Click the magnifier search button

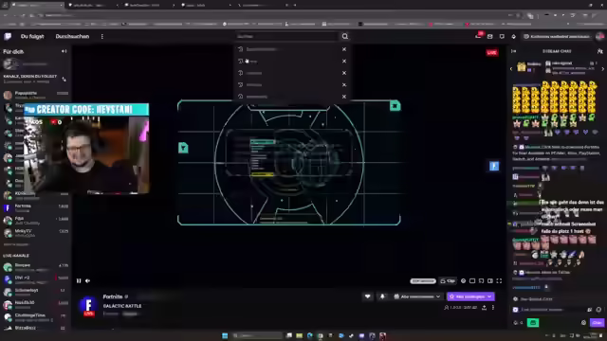tap(345, 36)
